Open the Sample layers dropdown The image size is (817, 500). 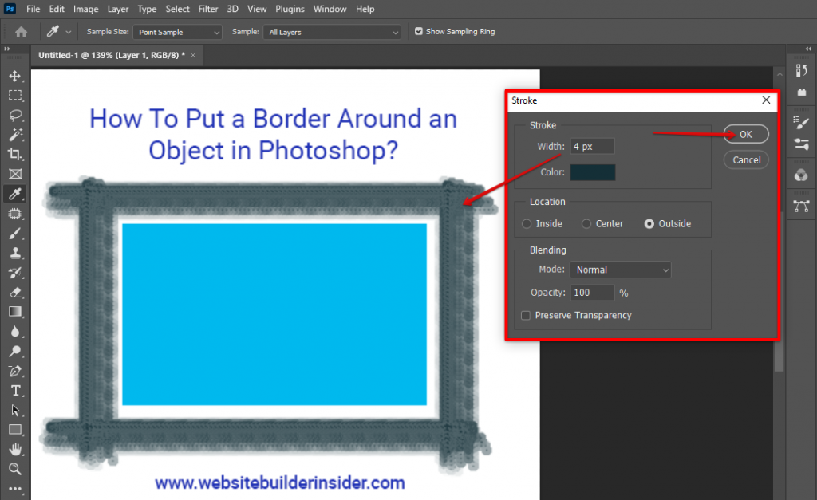tap(332, 31)
